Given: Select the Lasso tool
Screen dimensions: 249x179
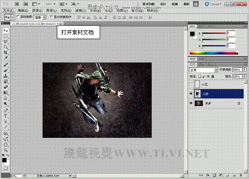Looking at the screenshot, I should pos(6,41).
